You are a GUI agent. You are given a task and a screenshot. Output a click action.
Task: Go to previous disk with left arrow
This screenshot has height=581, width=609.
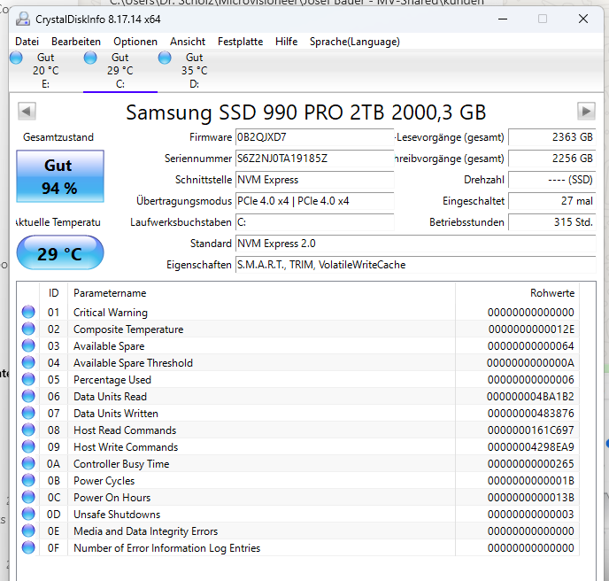[27, 112]
